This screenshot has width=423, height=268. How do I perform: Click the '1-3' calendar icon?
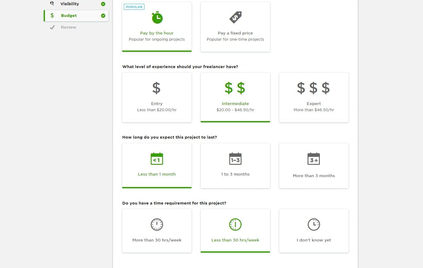(235, 159)
